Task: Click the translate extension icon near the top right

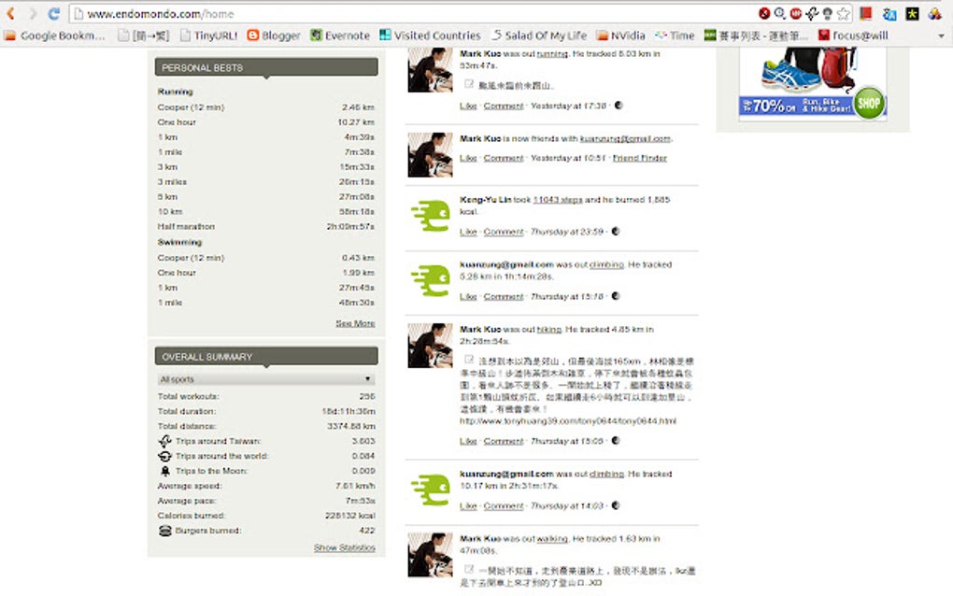Action: (888, 14)
